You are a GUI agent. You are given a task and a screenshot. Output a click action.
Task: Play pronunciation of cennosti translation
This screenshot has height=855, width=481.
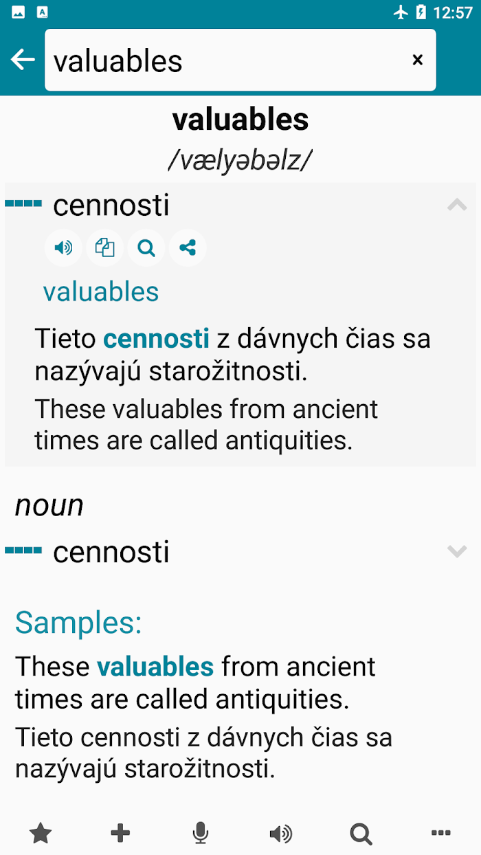tap(64, 247)
